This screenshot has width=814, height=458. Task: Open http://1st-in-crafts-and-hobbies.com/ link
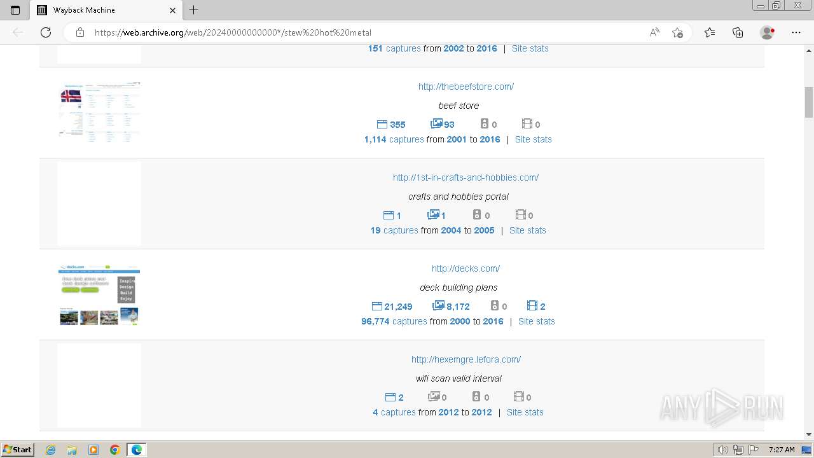tap(466, 177)
